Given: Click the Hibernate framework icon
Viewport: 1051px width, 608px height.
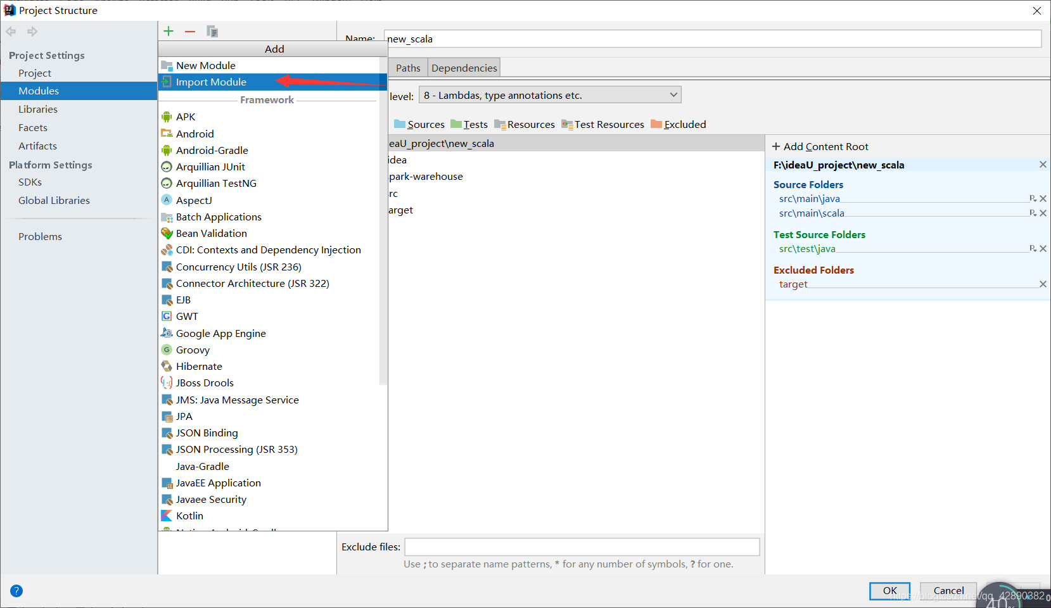Looking at the screenshot, I should [x=167, y=366].
